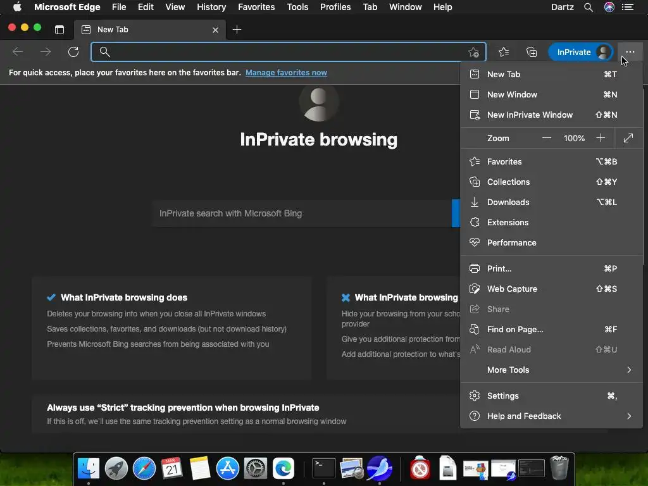This screenshot has height=486, width=648.
Task: Click the InPrivate profile button
Action: [581, 52]
